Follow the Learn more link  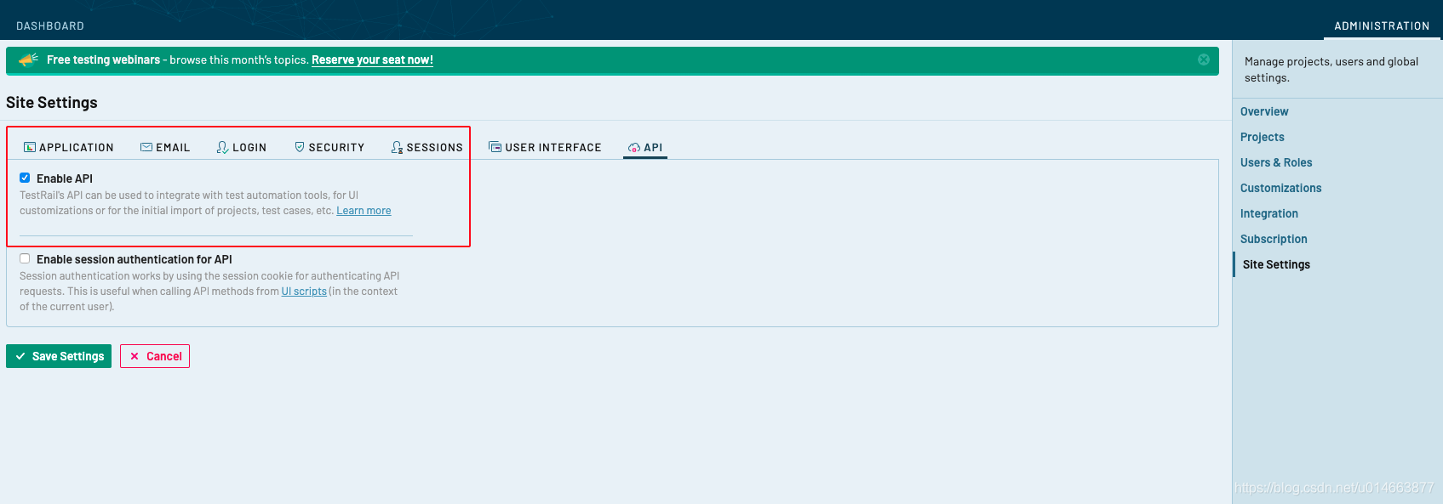coord(364,211)
